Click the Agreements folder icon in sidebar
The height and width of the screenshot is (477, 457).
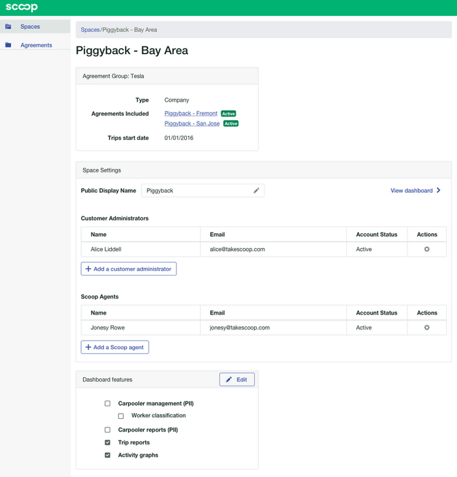click(8, 45)
